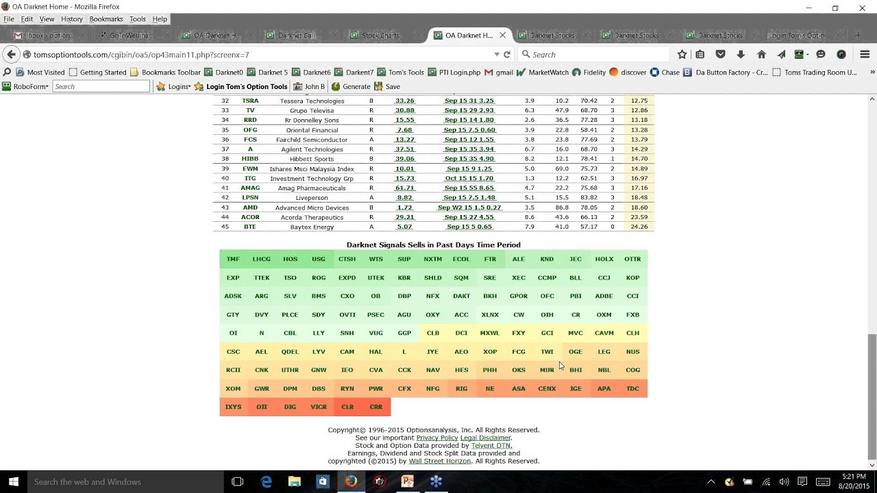
Task: Open the downloads arrow icon
Action: (741, 54)
